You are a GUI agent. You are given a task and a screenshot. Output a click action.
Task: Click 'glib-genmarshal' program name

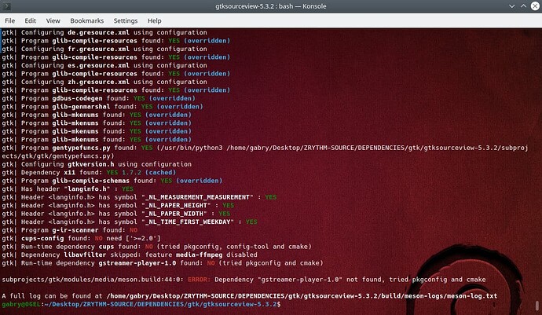pyautogui.click(x=81, y=107)
